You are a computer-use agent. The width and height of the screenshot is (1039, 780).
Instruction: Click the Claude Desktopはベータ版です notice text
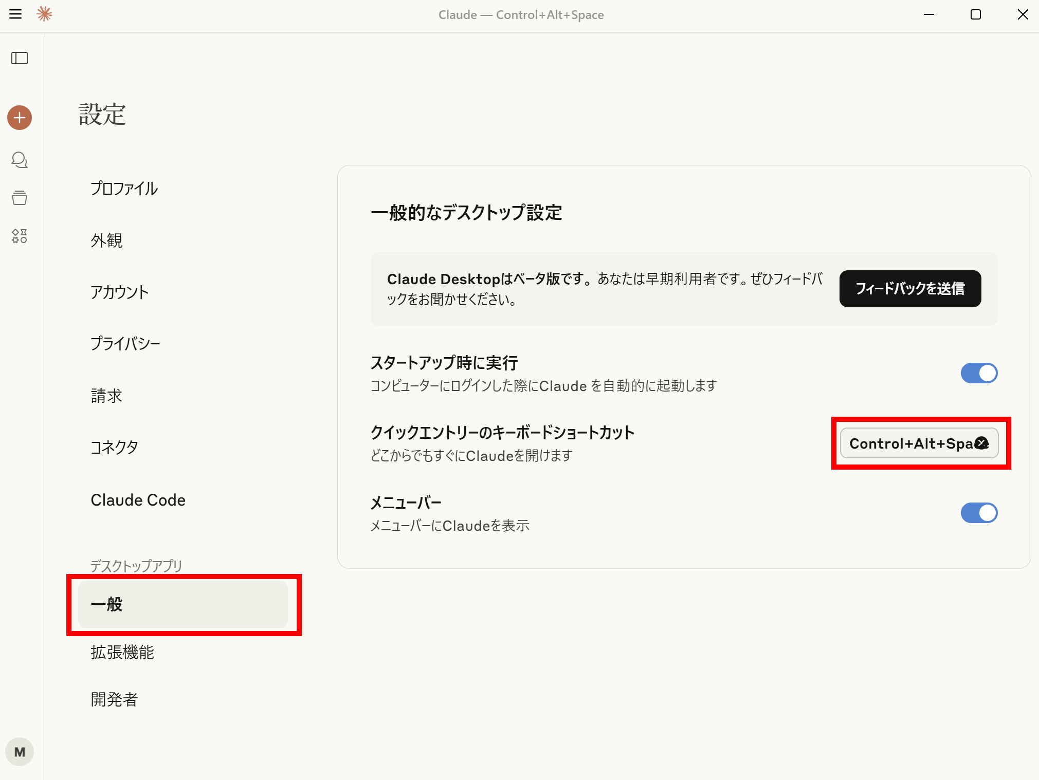click(x=605, y=289)
